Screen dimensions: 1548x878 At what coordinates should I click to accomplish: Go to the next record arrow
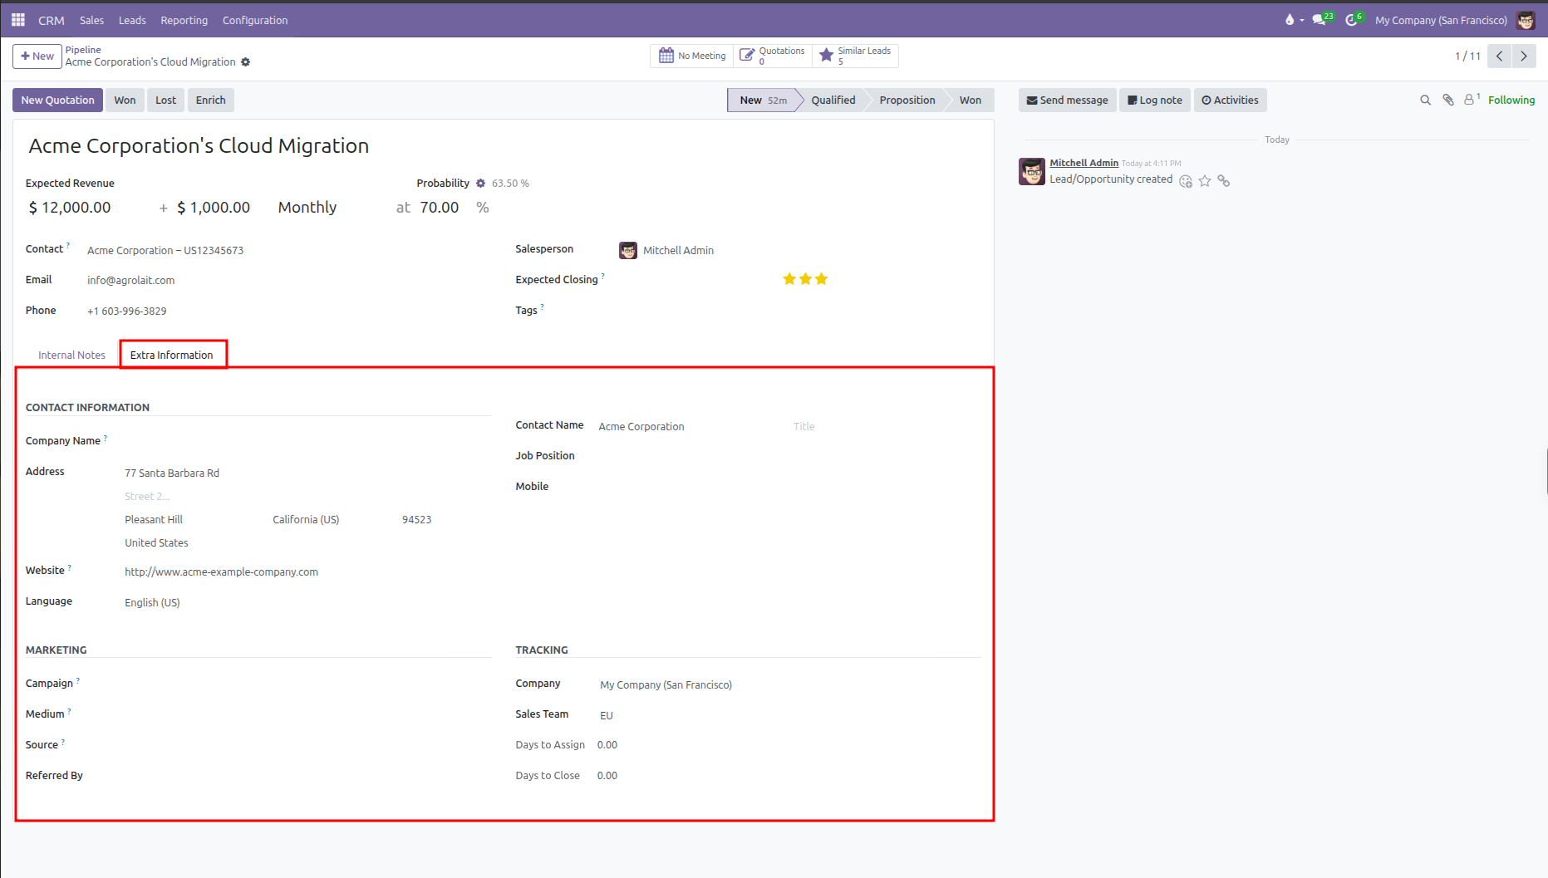tap(1524, 56)
